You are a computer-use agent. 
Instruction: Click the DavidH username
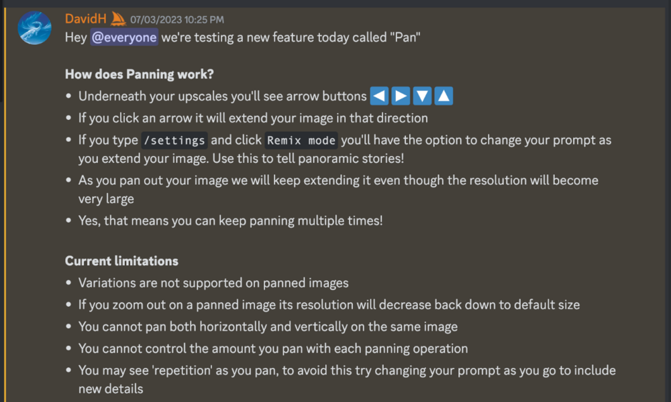coord(85,19)
